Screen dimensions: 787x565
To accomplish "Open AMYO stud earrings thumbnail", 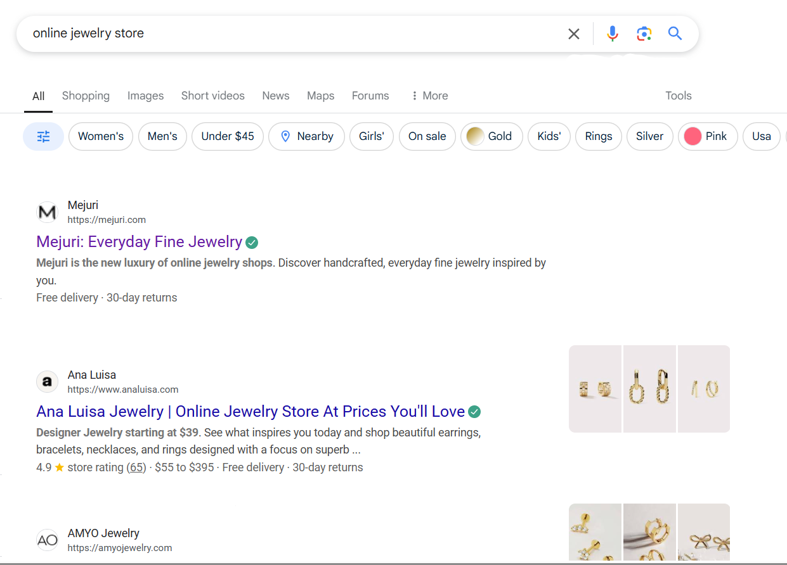I will click(x=595, y=532).
